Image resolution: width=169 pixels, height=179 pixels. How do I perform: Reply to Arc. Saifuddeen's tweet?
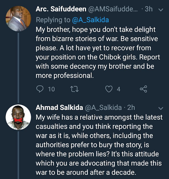pyautogui.click(x=40, y=89)
